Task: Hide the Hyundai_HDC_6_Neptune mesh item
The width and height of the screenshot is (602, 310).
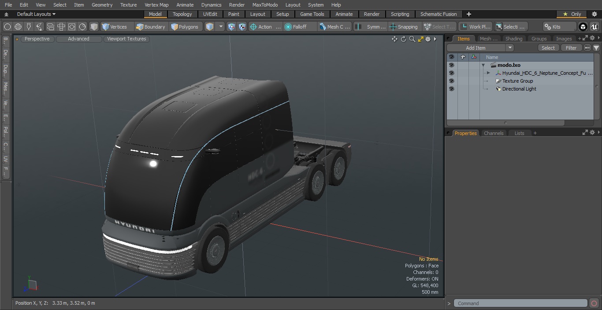Action: [x=451, y=73]
